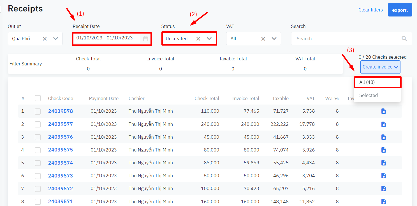Clear the Outlet filter with the X icon
The height and width of the screenshot is (206, 417).
pyautogui.click(x=45, y=39)
